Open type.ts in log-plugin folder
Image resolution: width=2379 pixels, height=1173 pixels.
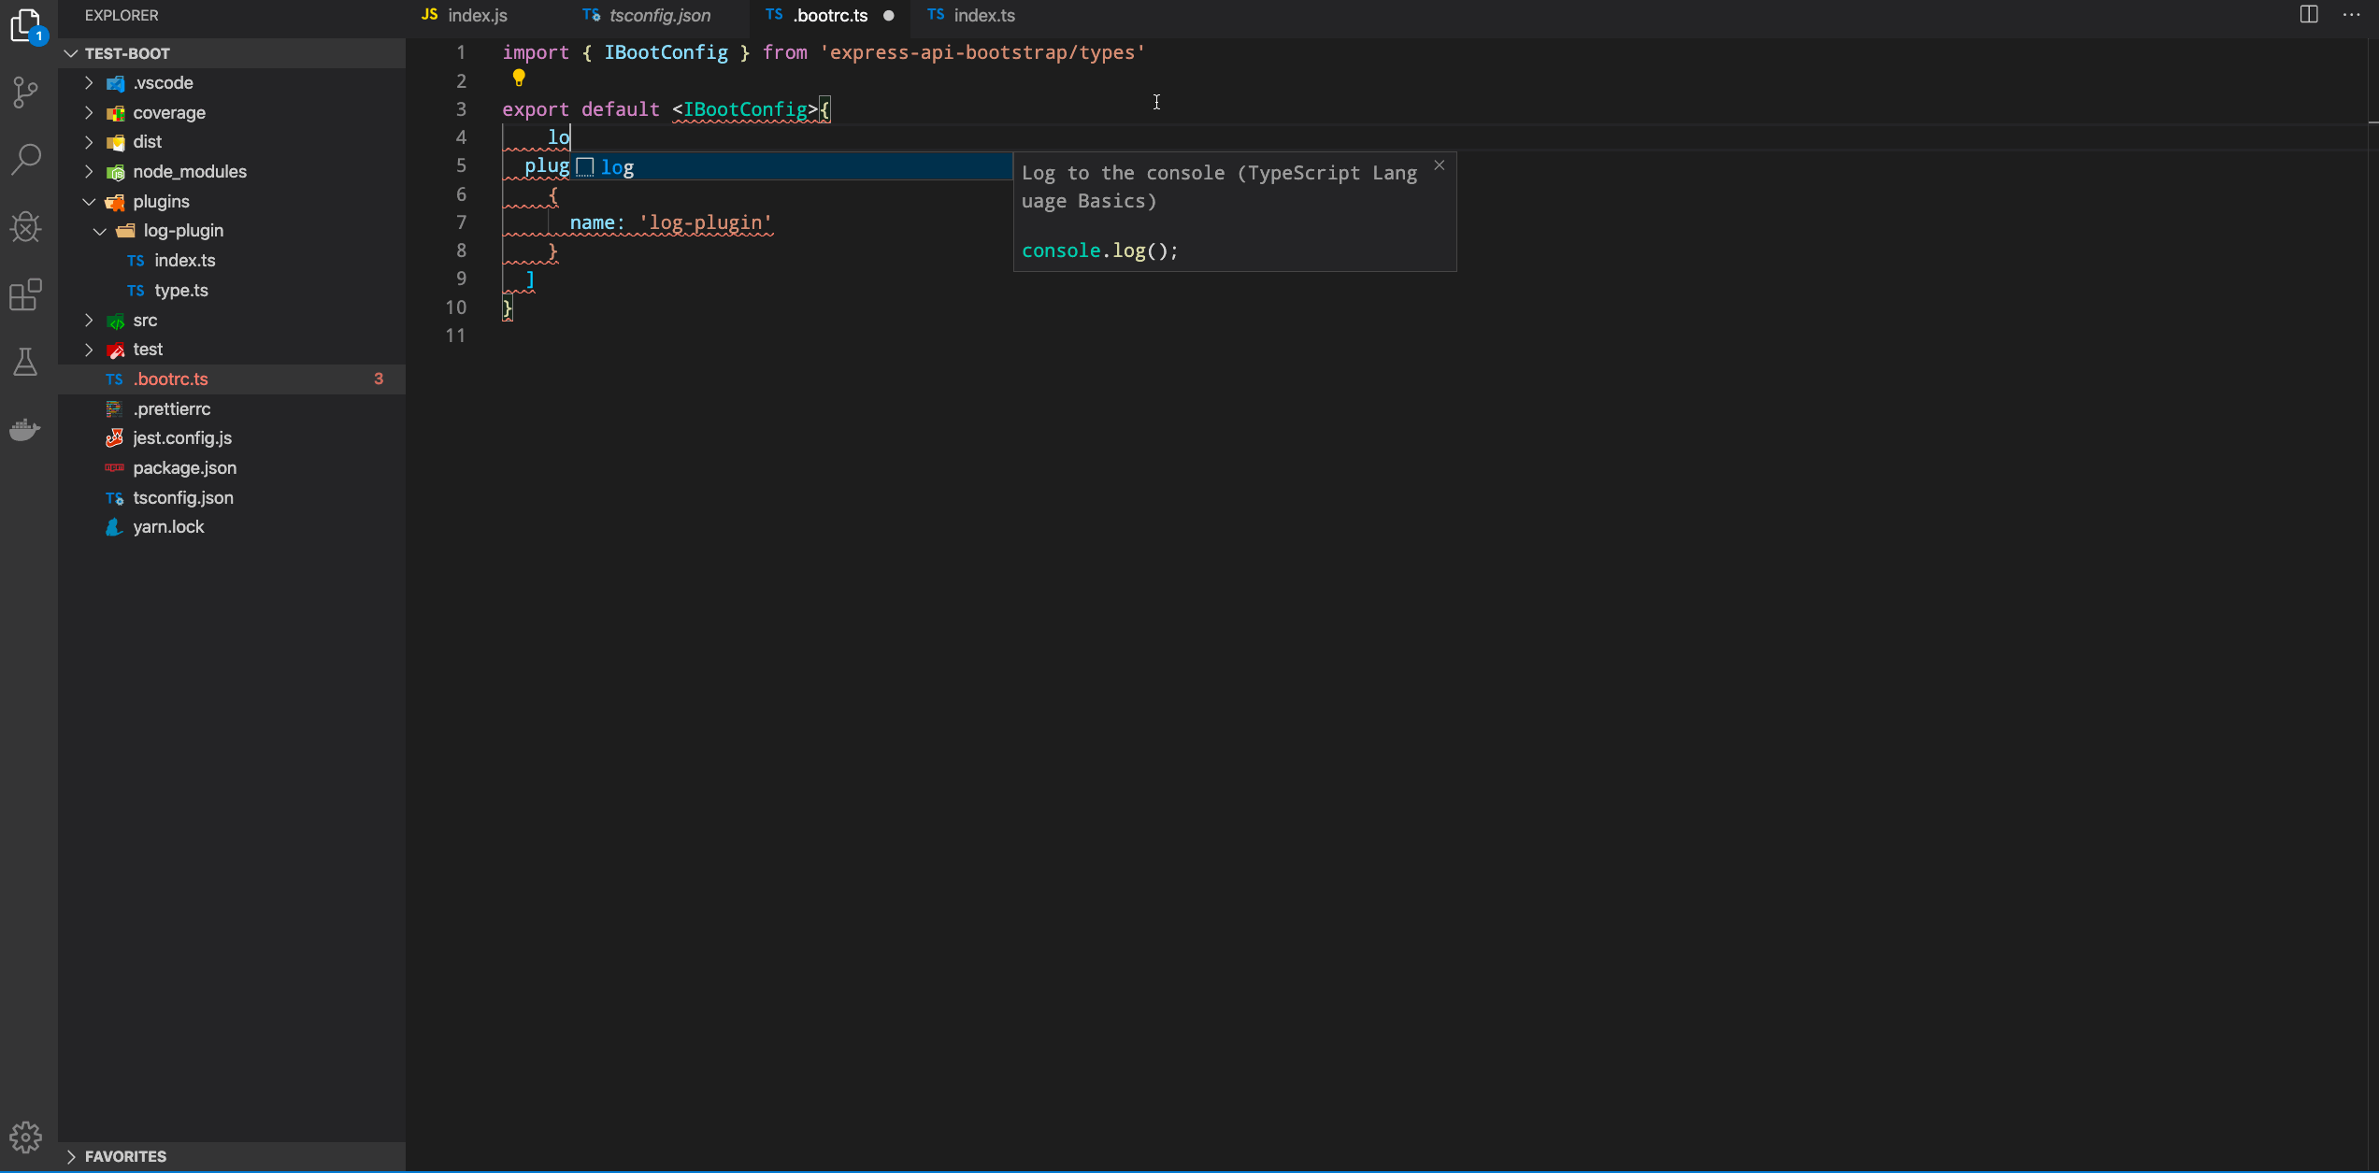click(x=232, y=291)
